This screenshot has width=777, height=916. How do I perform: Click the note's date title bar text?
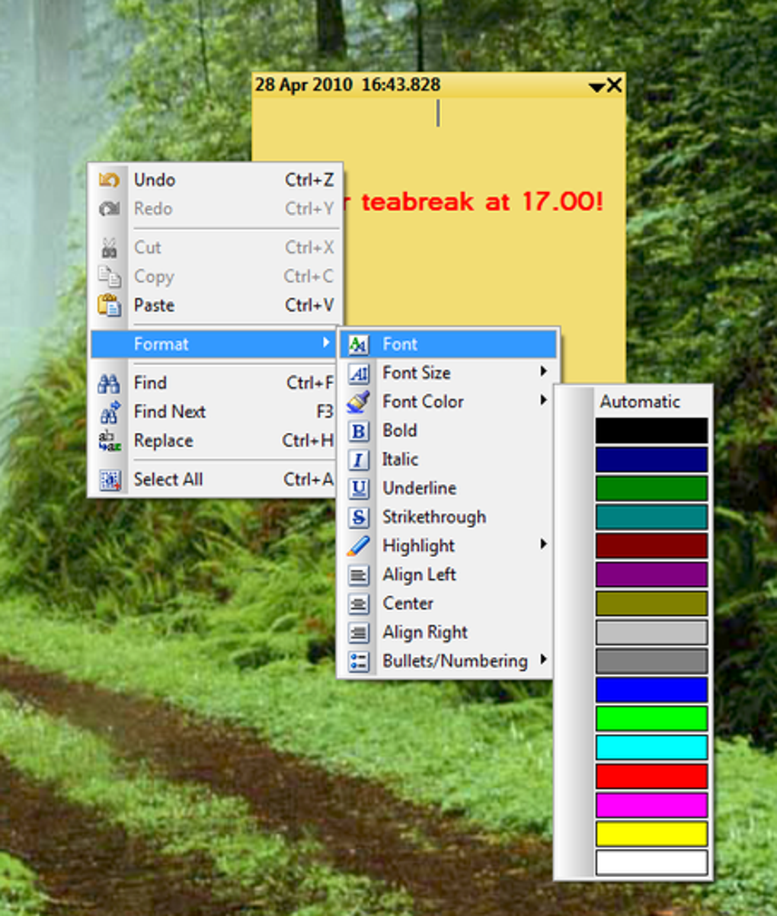347,85
